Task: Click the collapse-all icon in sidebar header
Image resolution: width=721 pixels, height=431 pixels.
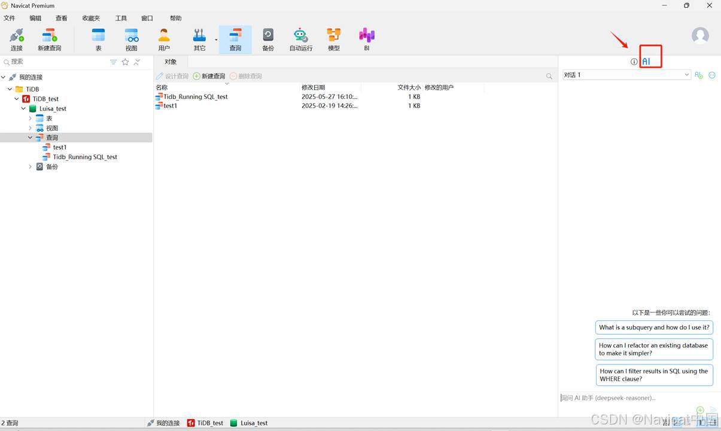Action: coord(137,62)
